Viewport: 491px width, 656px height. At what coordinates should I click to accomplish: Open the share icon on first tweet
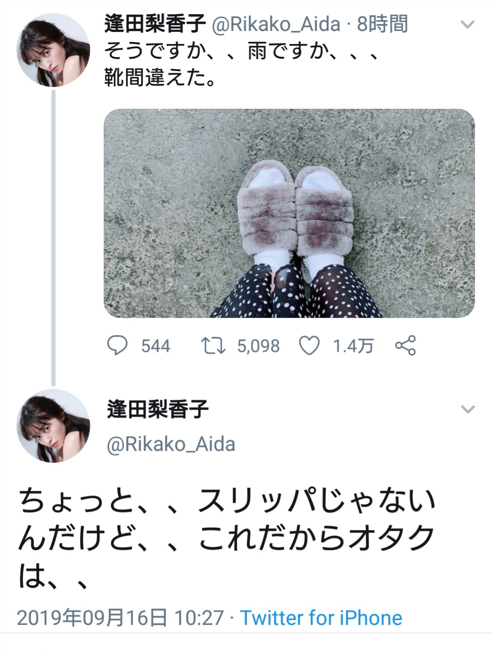(x=406, y=346)
